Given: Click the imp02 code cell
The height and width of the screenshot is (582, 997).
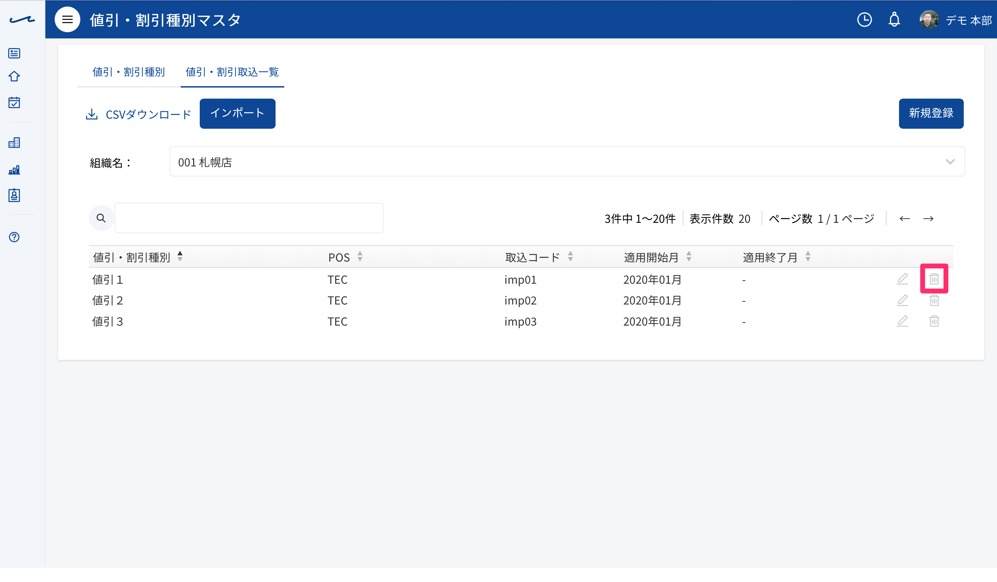Looking at the screenshot, I should click(x=520, y=300).
